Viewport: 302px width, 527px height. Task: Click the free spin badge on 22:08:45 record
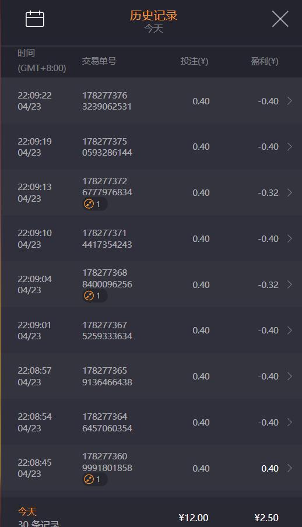[x=94, y=479]
